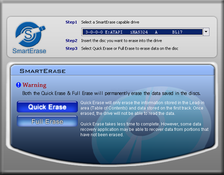The height and width of the screenshot is (175, 224).
Task: Click 'Insert the disc you want to erase' text
Action: pos(122,41)
